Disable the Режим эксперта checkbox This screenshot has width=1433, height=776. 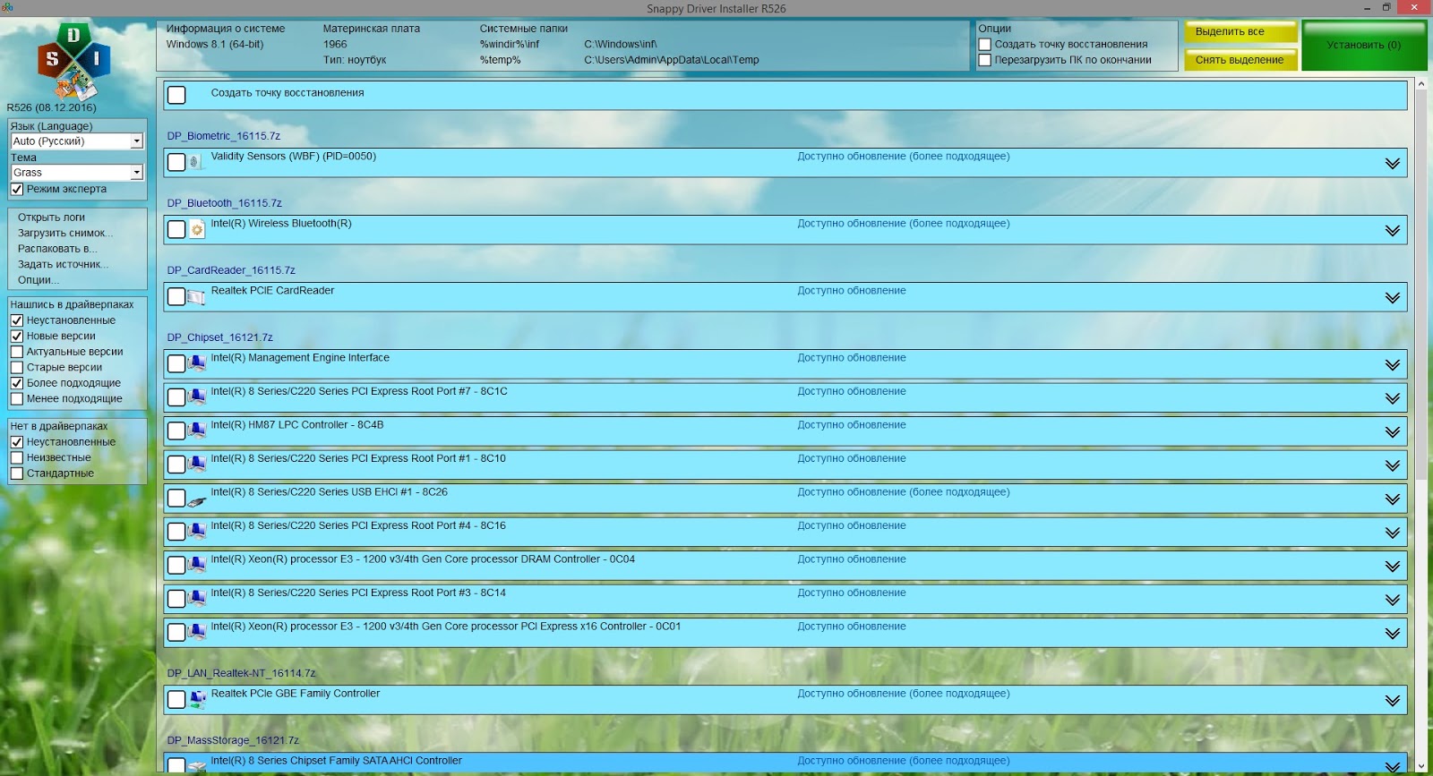[x=17, y=189]
